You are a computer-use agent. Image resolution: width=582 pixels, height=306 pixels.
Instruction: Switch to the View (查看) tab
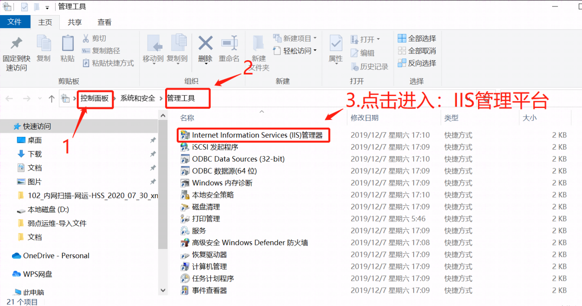coord(104,22)
